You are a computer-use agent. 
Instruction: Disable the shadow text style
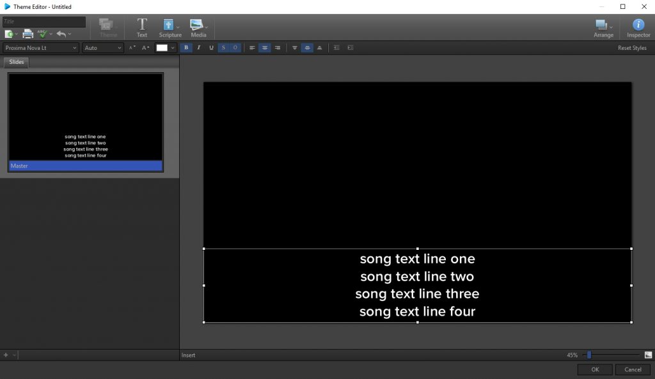[x=223, y=47]
